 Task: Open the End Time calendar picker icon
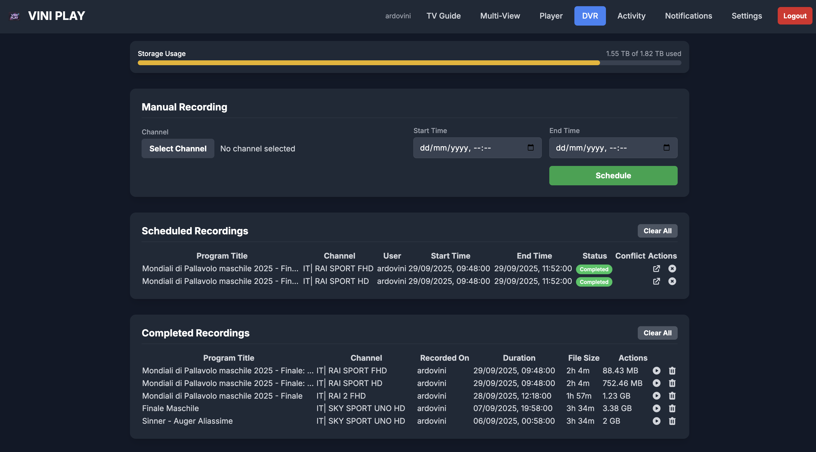pyautogui.click(x=667, y=148)
